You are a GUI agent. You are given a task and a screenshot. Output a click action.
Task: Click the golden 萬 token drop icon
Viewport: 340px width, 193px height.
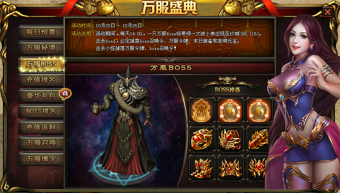[201, 111]
